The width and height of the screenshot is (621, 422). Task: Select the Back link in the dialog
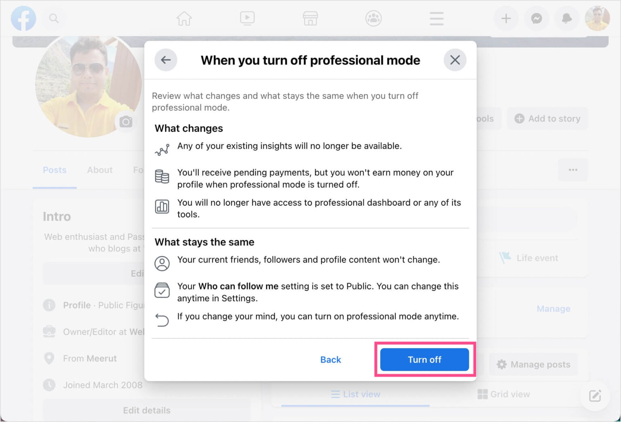pos(331,359)
